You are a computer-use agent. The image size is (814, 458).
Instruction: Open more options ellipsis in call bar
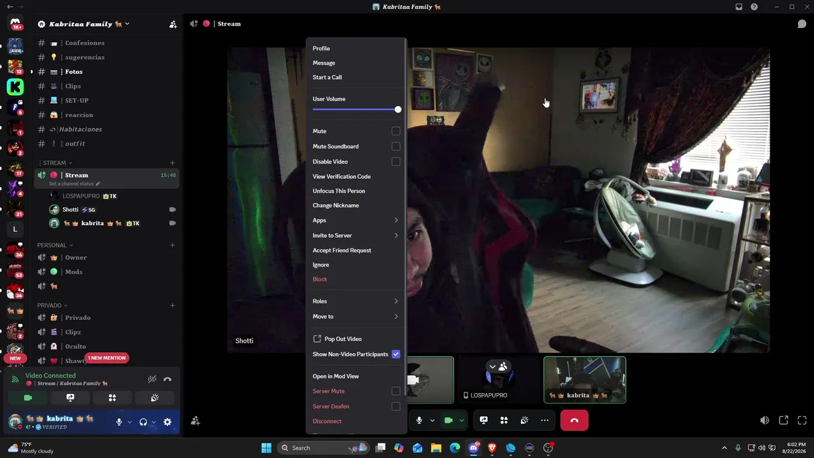[x=544, y=420]
